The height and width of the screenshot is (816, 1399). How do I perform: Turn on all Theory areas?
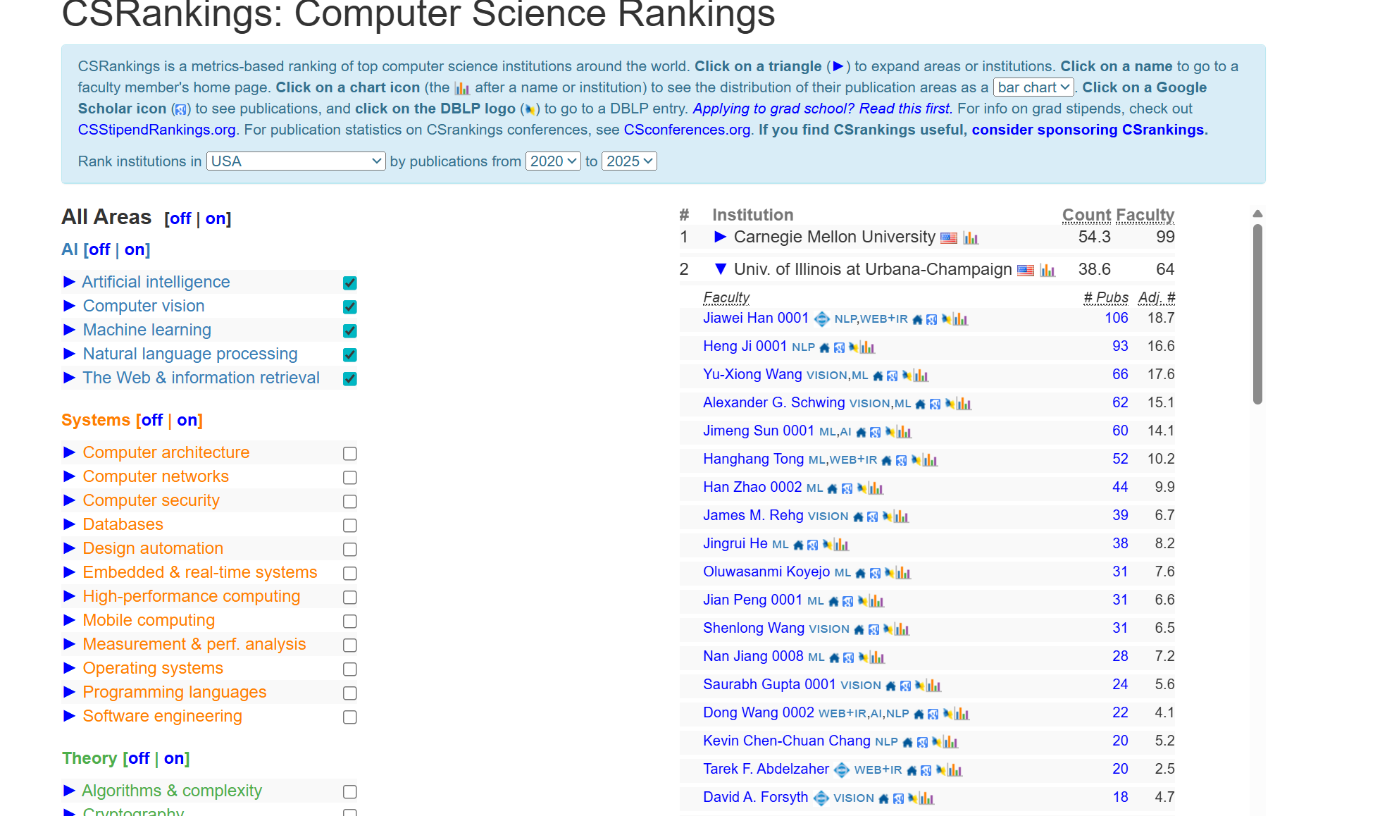(x=174, y=758)
